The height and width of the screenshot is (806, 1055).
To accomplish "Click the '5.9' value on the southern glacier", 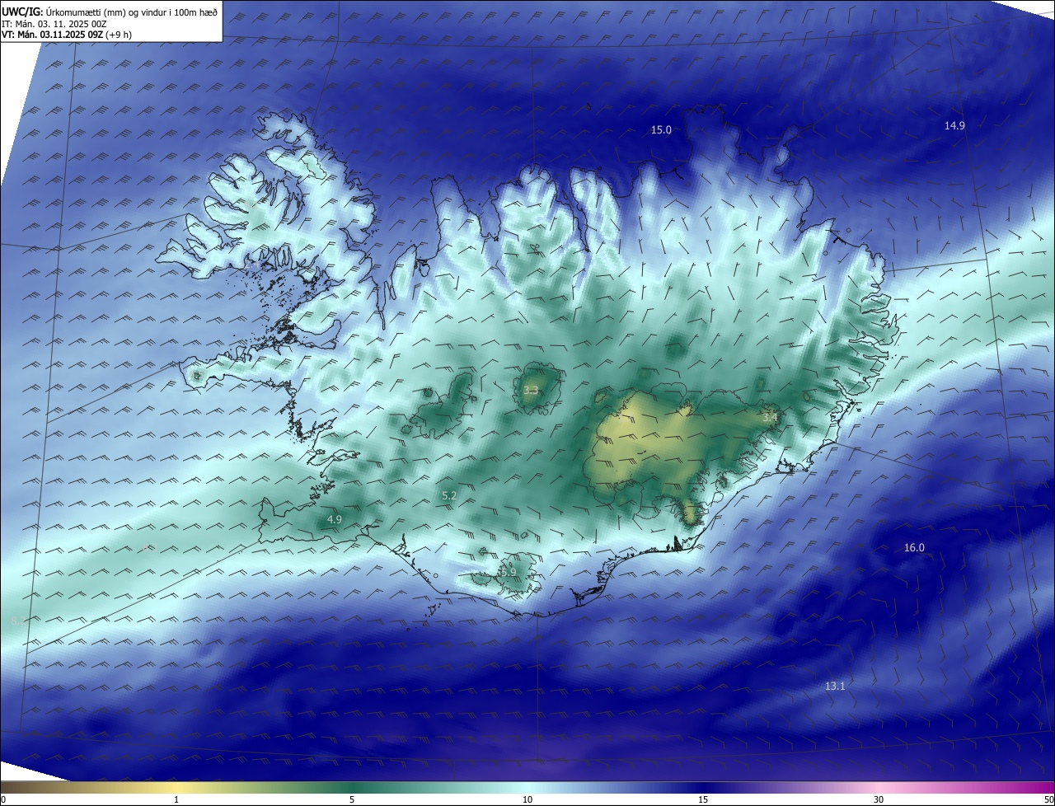I will (509, 572).
